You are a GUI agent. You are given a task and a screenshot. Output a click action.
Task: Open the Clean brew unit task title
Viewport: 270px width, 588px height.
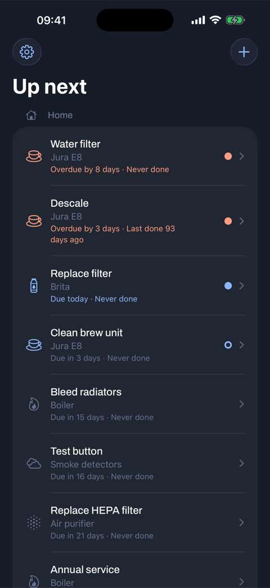click(87, 333)
